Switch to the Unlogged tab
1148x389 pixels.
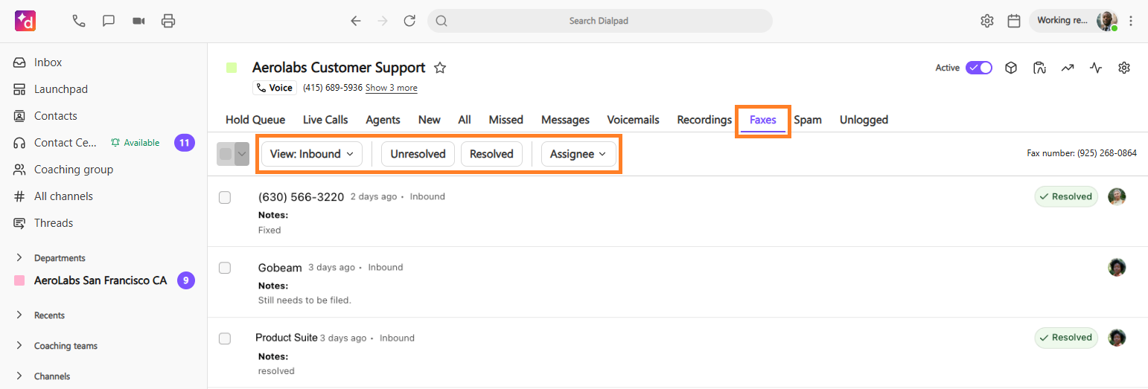(x=864, y=120)
